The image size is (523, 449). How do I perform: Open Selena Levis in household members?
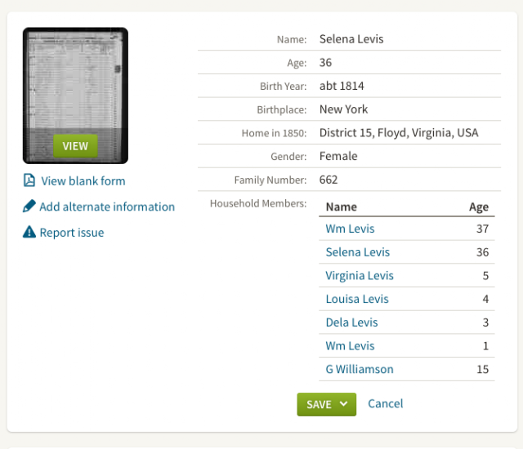point(358,252)
